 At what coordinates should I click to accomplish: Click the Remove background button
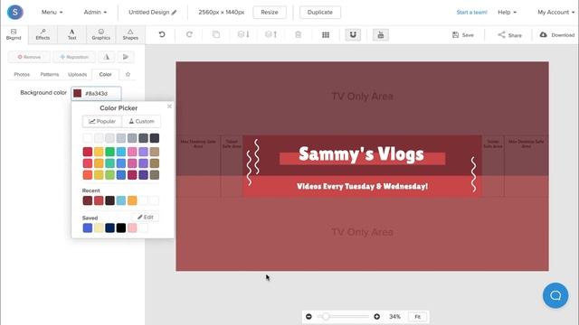(29, 57)
